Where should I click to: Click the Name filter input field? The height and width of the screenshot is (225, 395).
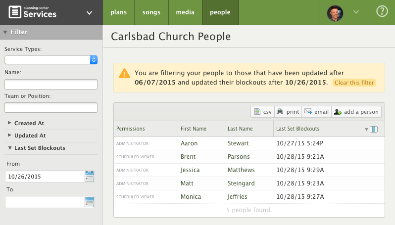click(x=51, y=84)
